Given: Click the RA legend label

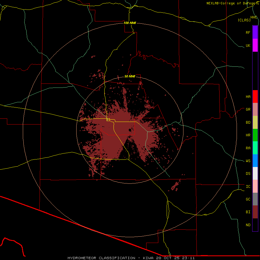Looking at the screenshot, I should pos(248,148).
